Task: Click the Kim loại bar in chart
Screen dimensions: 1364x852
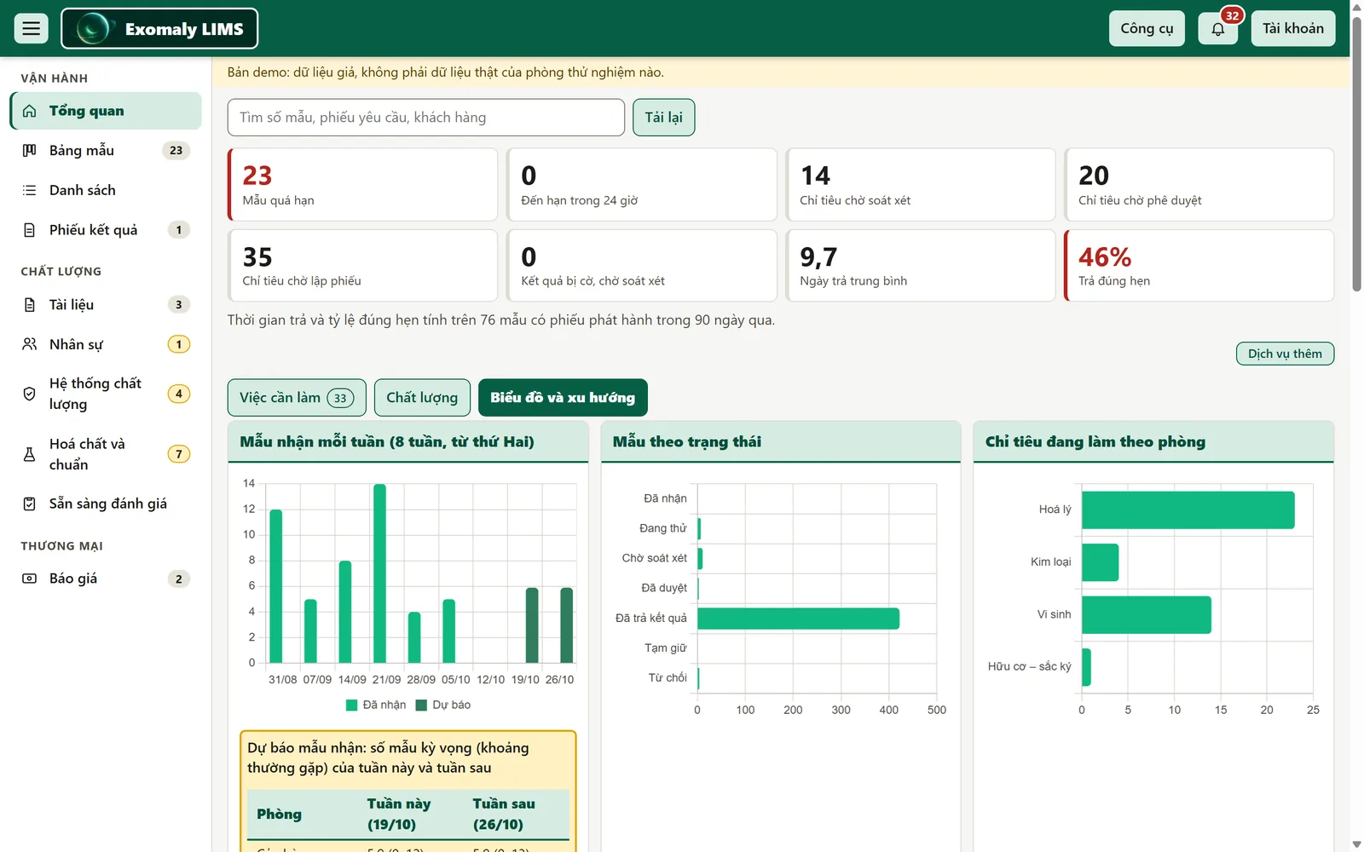Action: coord(1100,562)
